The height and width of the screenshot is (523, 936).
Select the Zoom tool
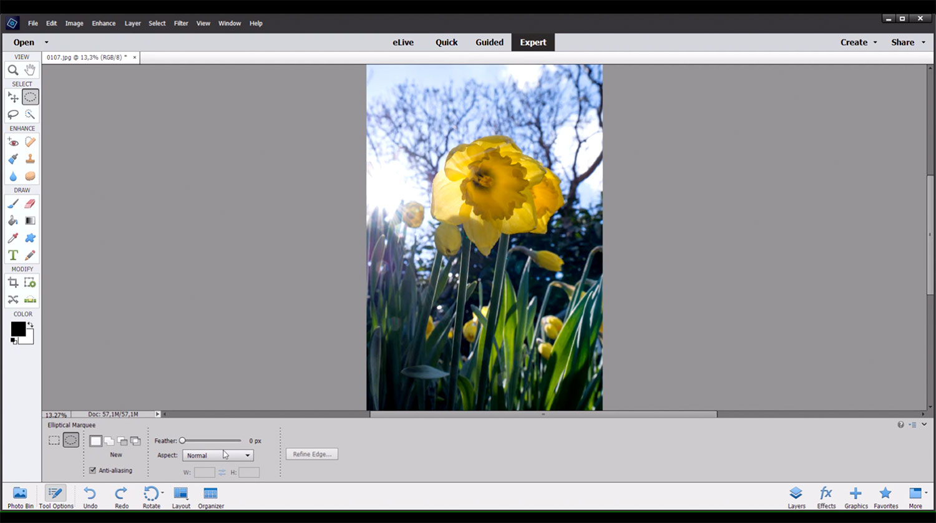(12, 71)
